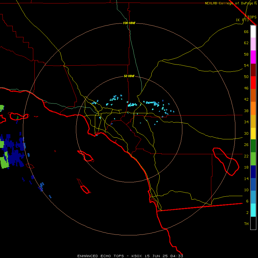Choose the dark green legend swatch

253,146
